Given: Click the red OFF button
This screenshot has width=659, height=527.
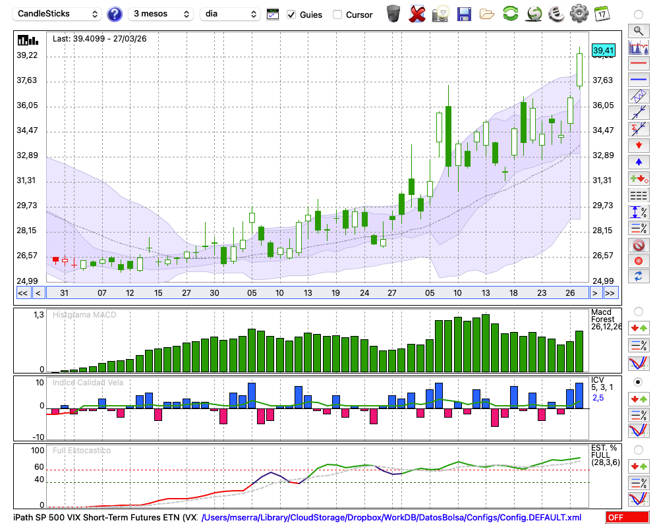Looking at the screenshot, I should pyautogui.click(x=627, y=518).
